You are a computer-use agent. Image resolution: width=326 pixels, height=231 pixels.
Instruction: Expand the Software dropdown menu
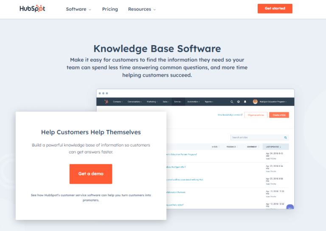point(79,9)
